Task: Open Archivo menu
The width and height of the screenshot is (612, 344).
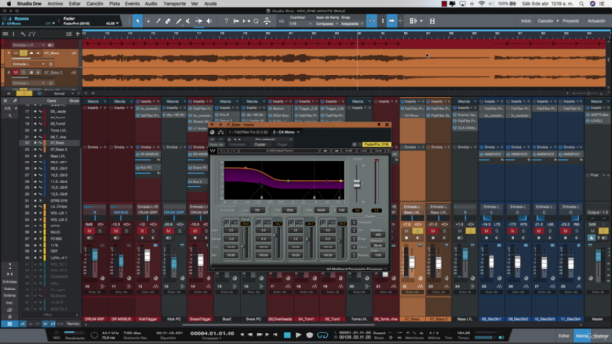Action: [x=55, y=4]
